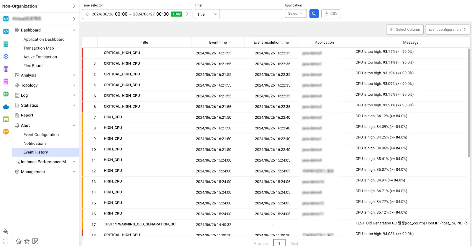The width and height of the screenshot is (472, 246).
Task: Open the green account card icon
Action: tap(6, 119)
